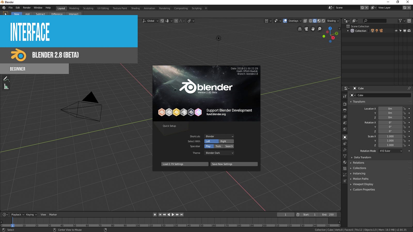Click the pan hand icon in the viewport

click(x=313, y=29)
